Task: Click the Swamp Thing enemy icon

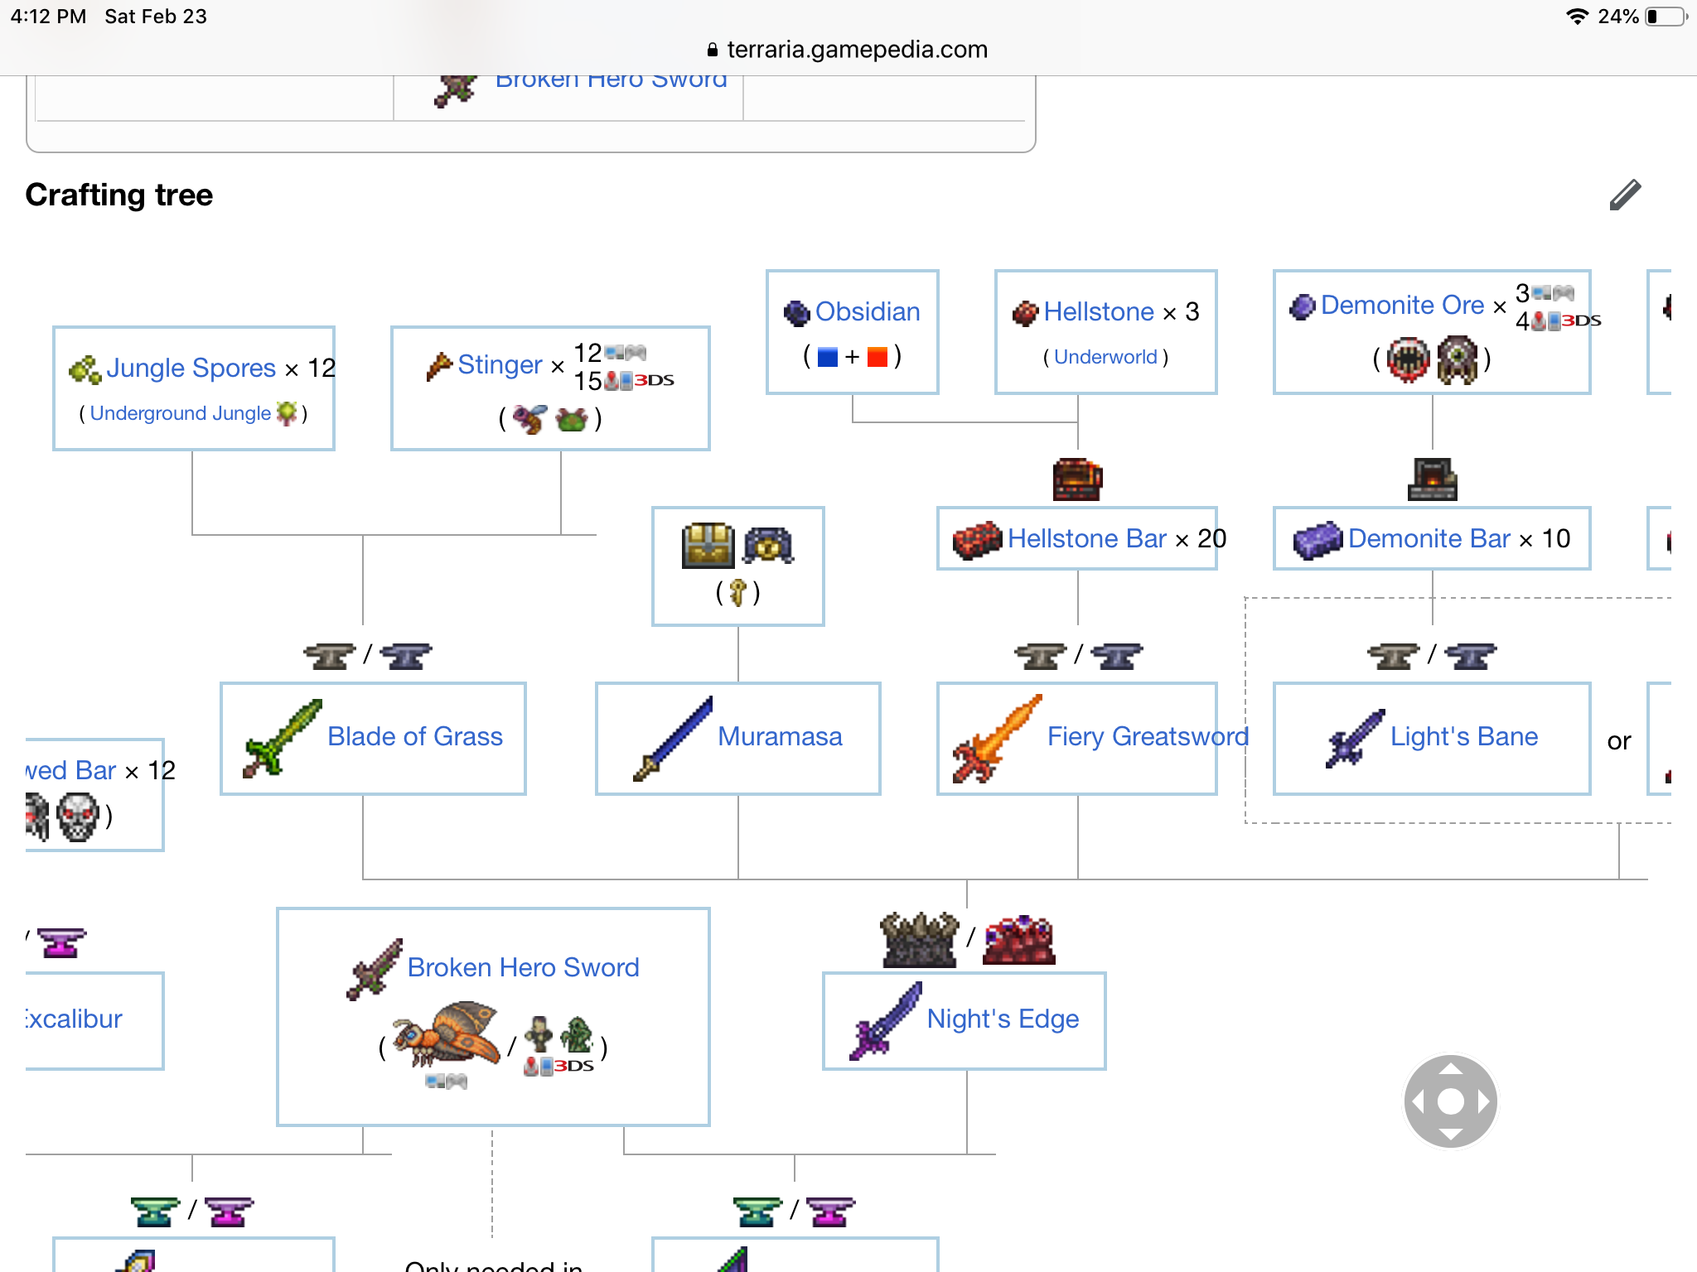Action: pos(578,1034)
